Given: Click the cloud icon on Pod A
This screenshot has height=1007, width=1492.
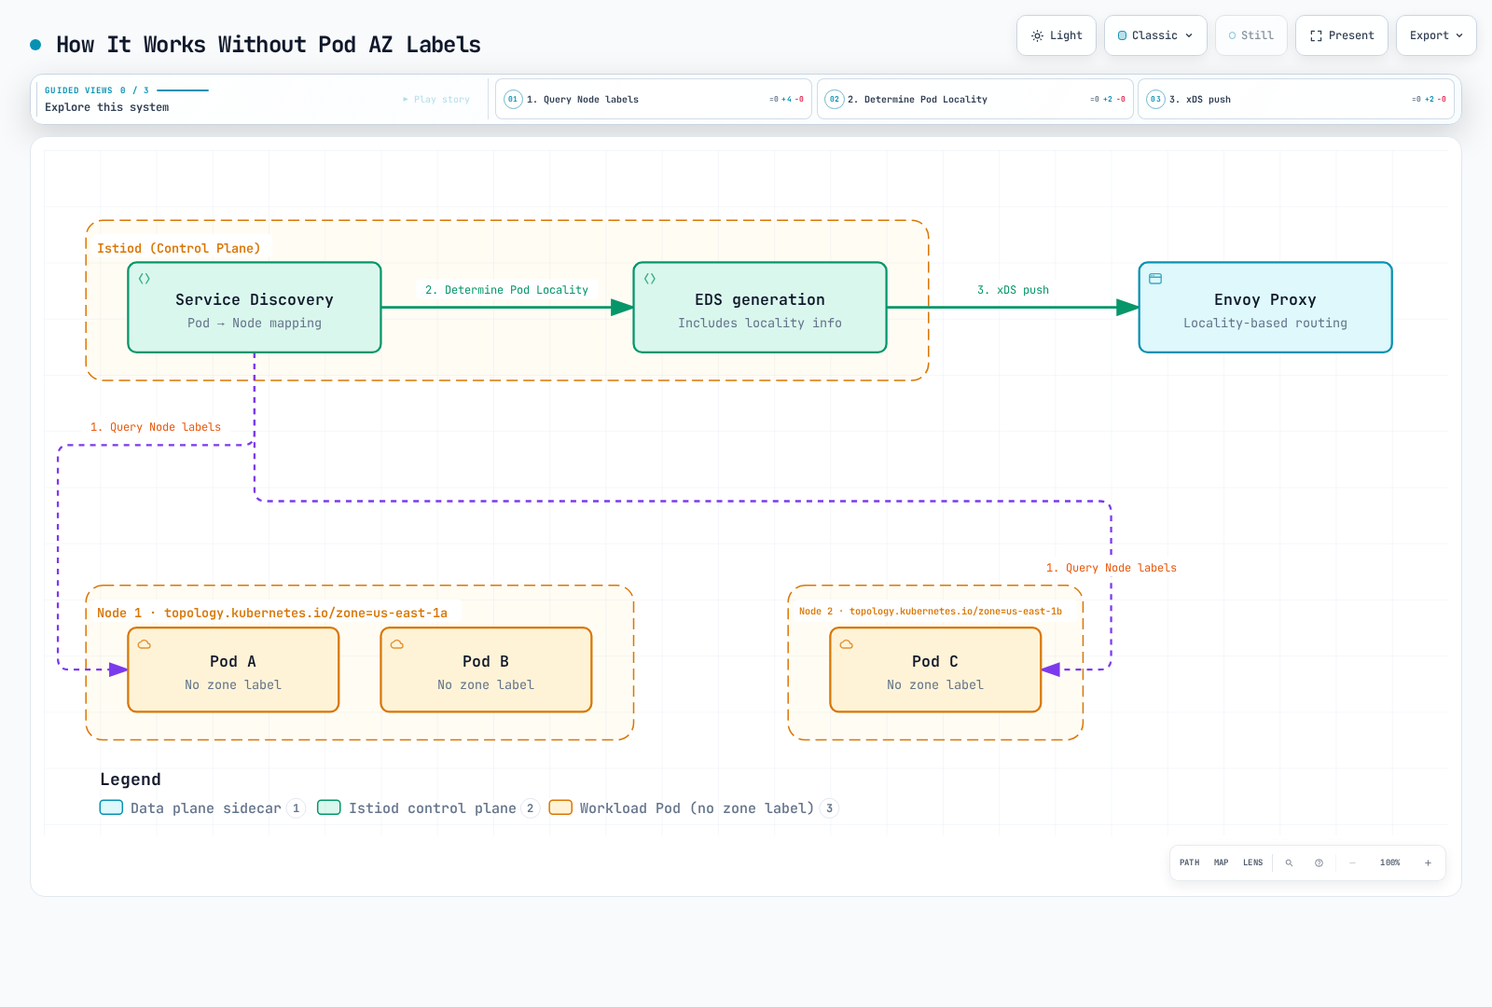Looking at the screenshot, I should [x=145, y=644].
